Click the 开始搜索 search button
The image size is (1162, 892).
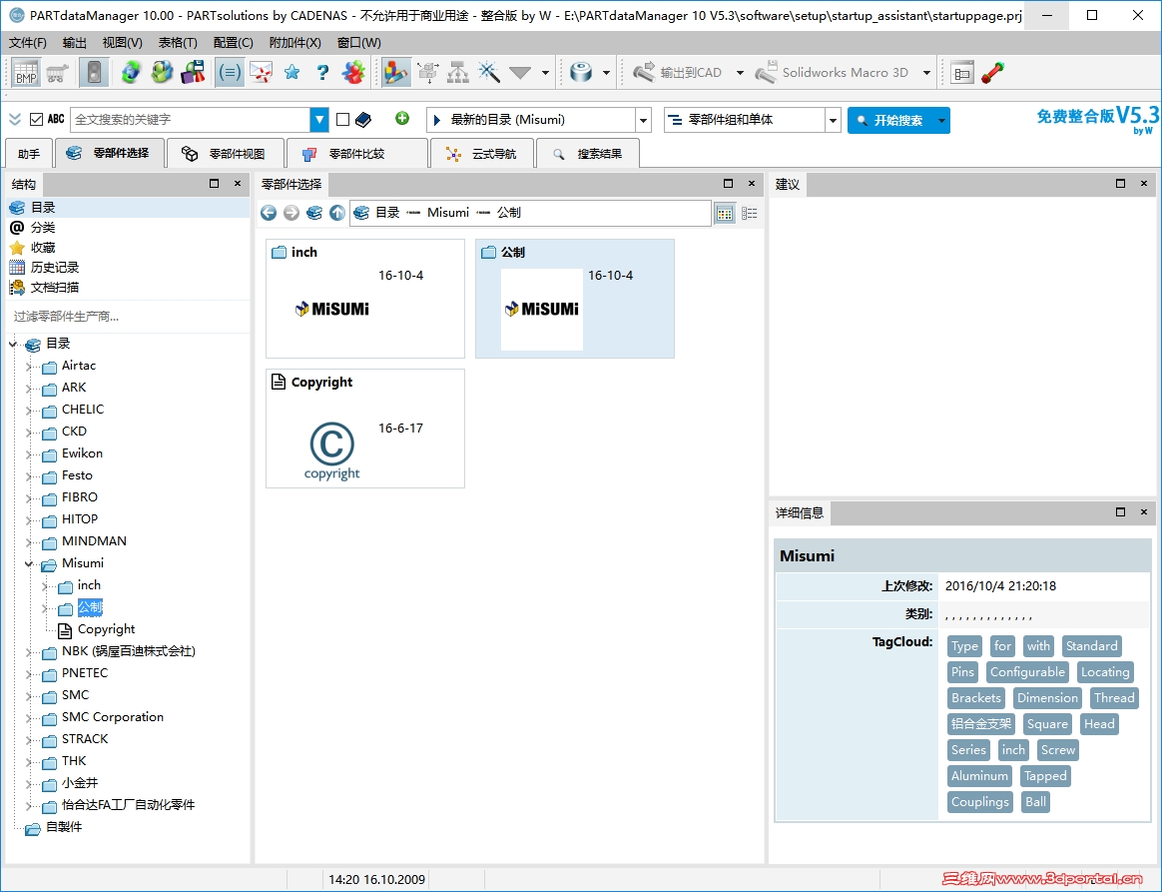tap(890, 120)
